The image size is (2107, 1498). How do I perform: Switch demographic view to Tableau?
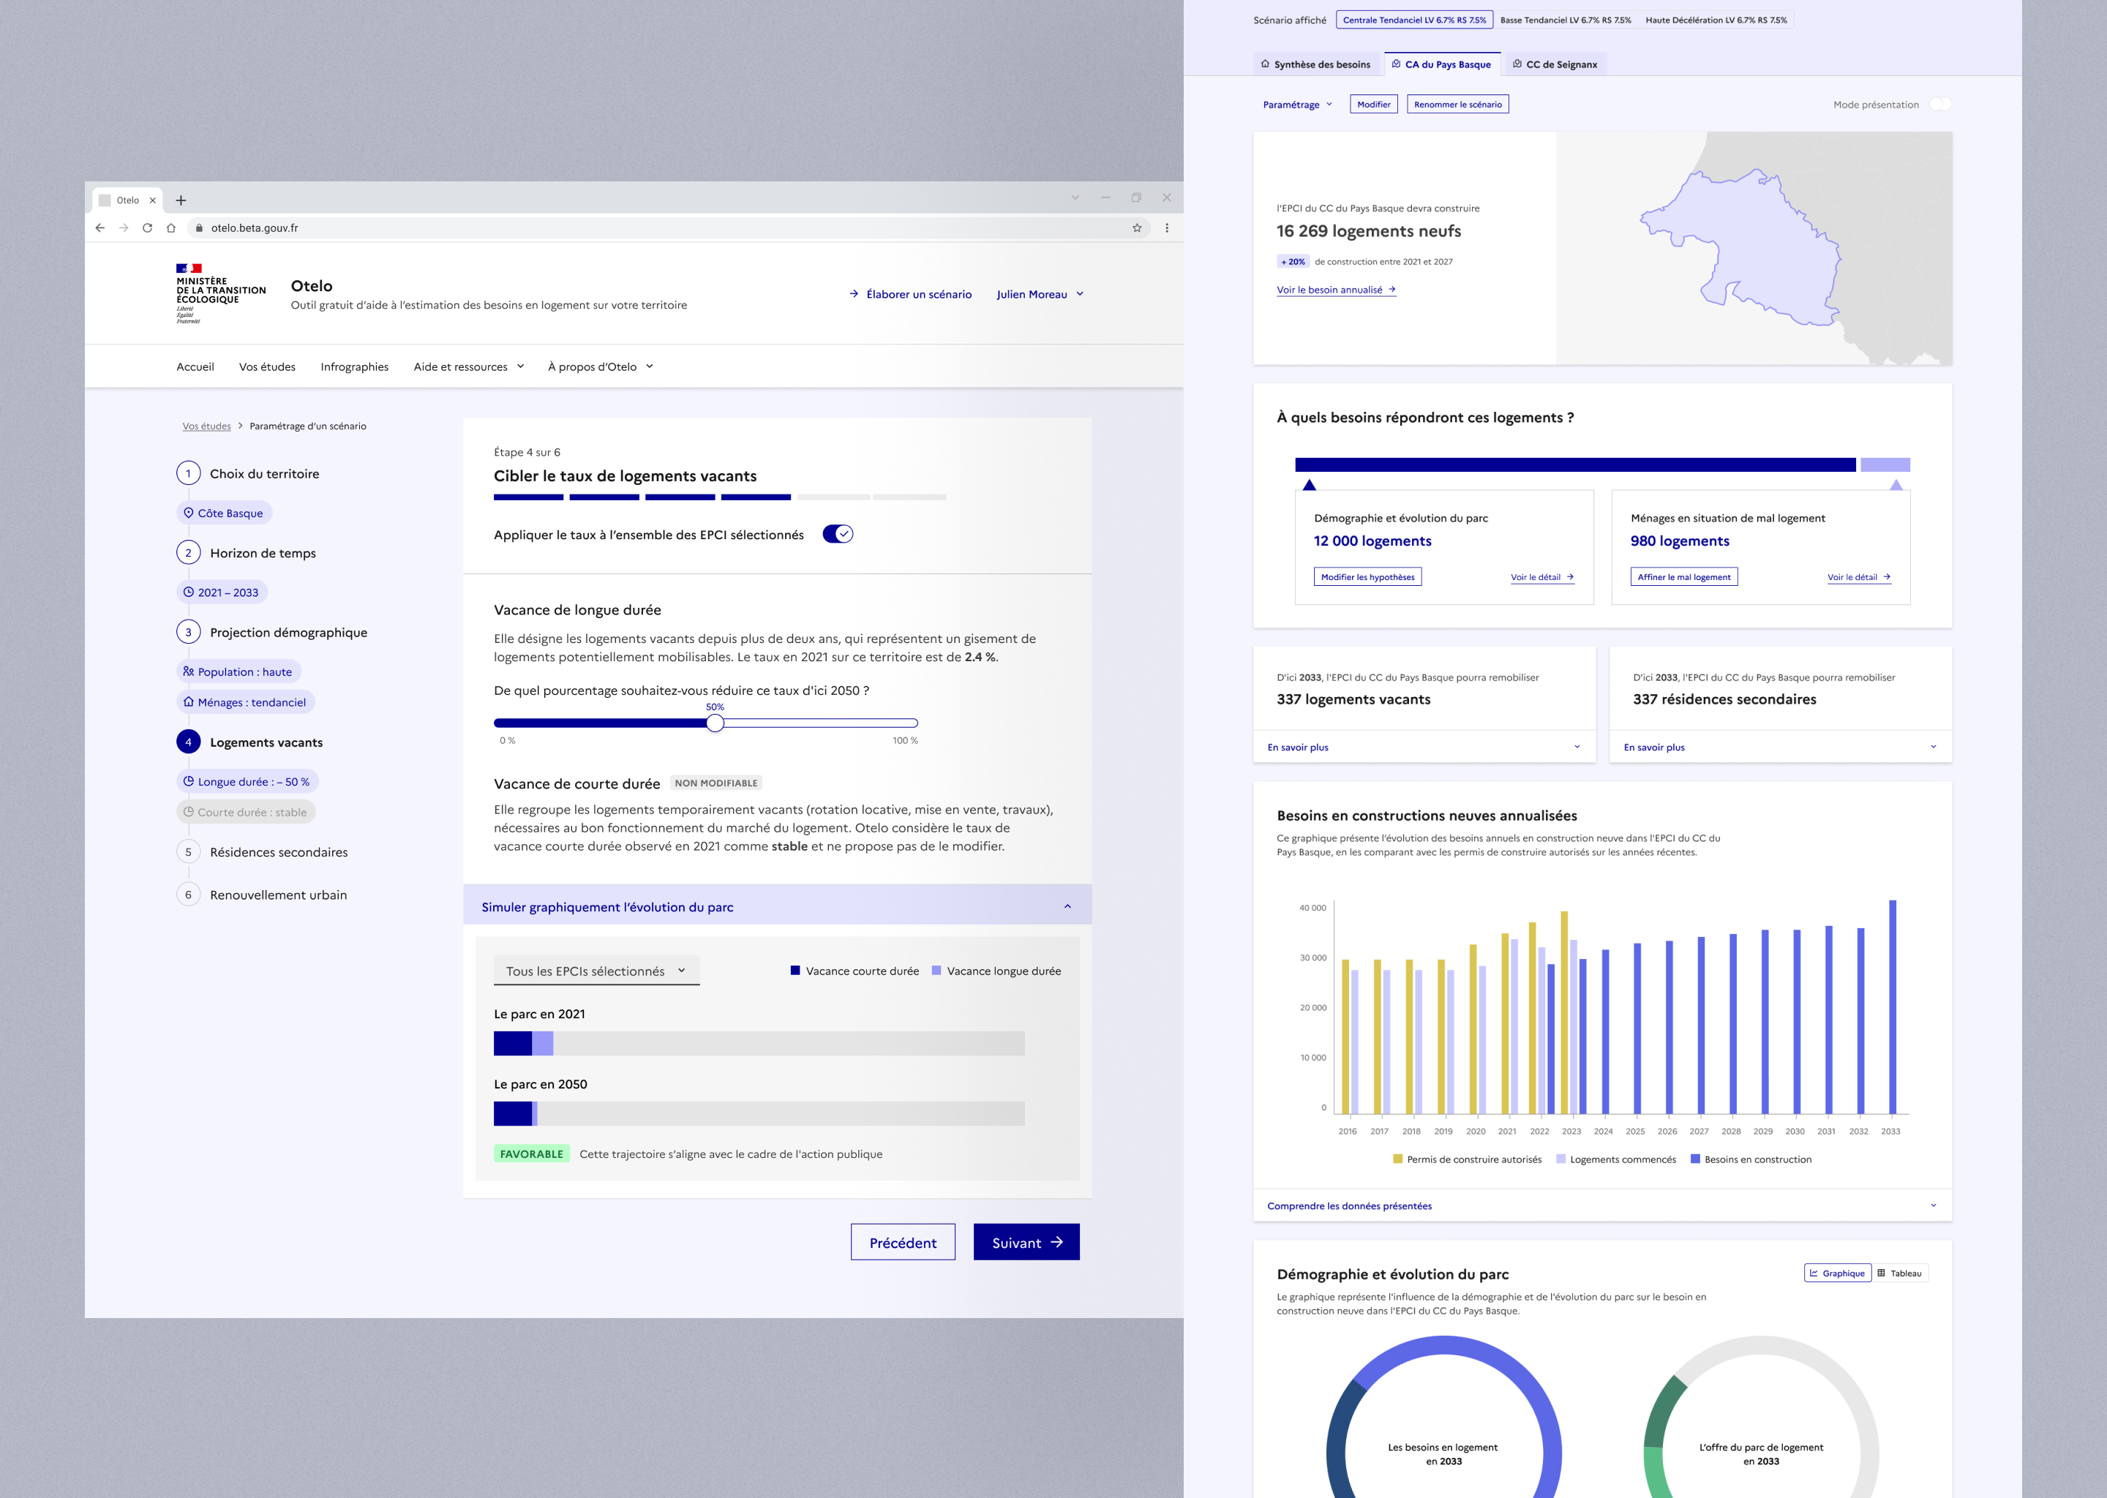click(1899, 1273)
